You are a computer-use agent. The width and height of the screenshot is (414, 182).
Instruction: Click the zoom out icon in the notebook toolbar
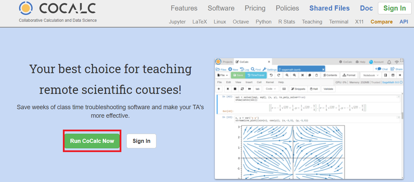pyautogui.click(x=287, y=75)
